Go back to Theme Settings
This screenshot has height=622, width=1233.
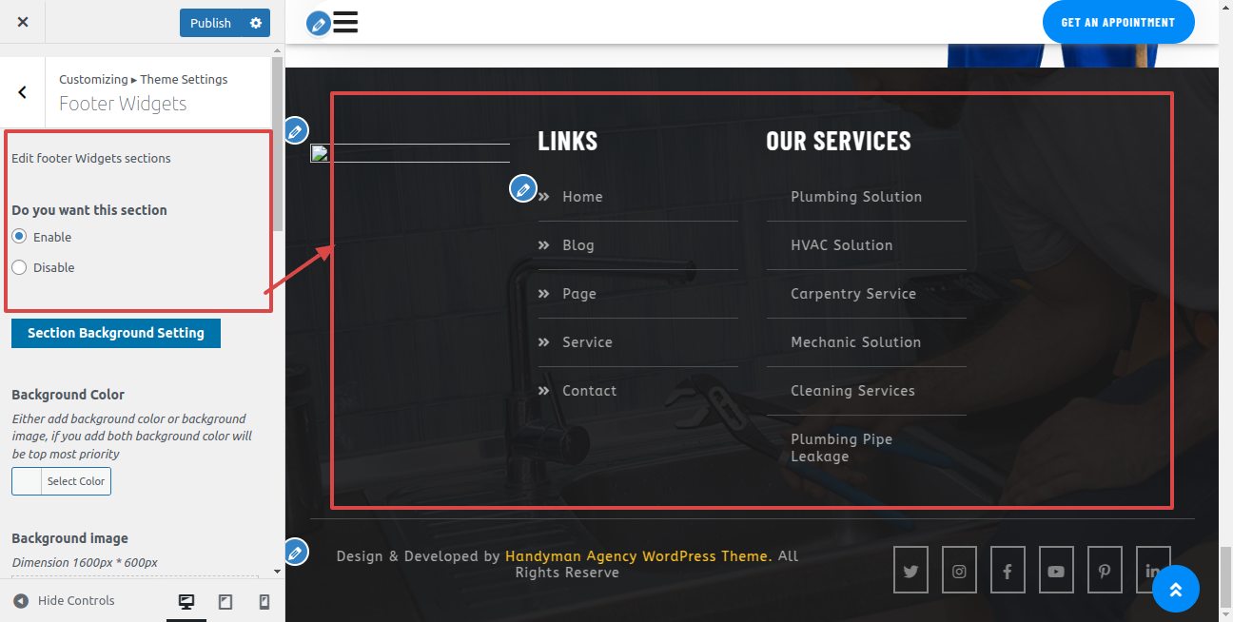coord(22,92)
